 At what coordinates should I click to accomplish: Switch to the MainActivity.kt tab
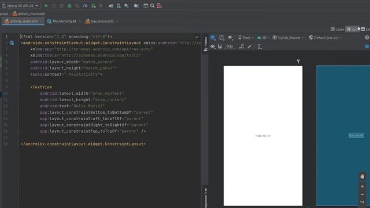tap(62, 21)
